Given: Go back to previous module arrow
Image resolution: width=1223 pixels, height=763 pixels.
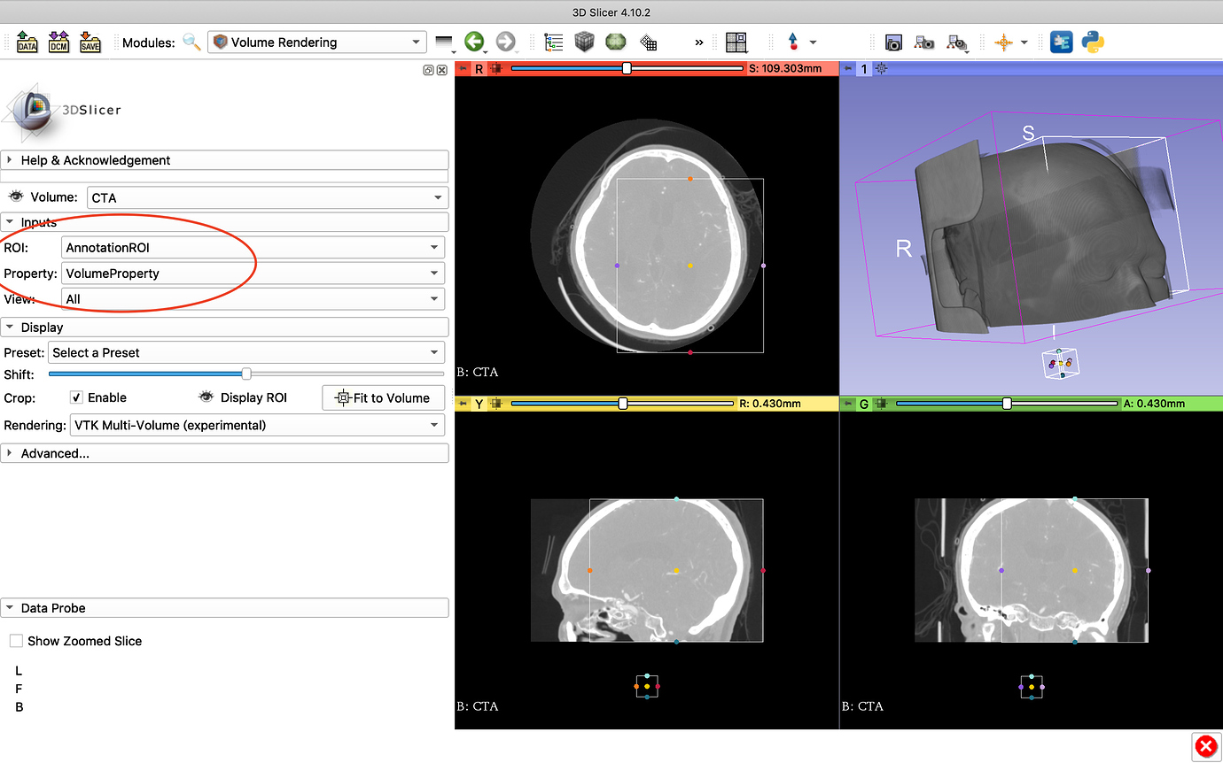Looking at the screenshot, I should pyautogui.click(x=474, y=42).
